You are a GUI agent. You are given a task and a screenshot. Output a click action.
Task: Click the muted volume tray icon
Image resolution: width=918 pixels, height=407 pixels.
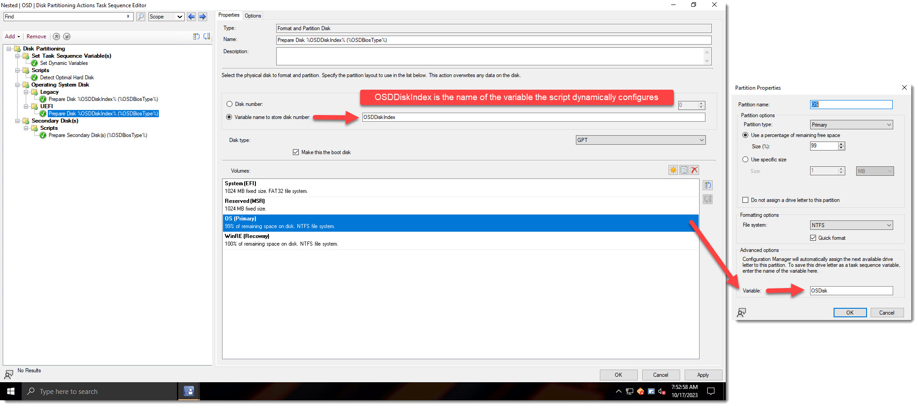pyautogui.click(x=662, y=391)
